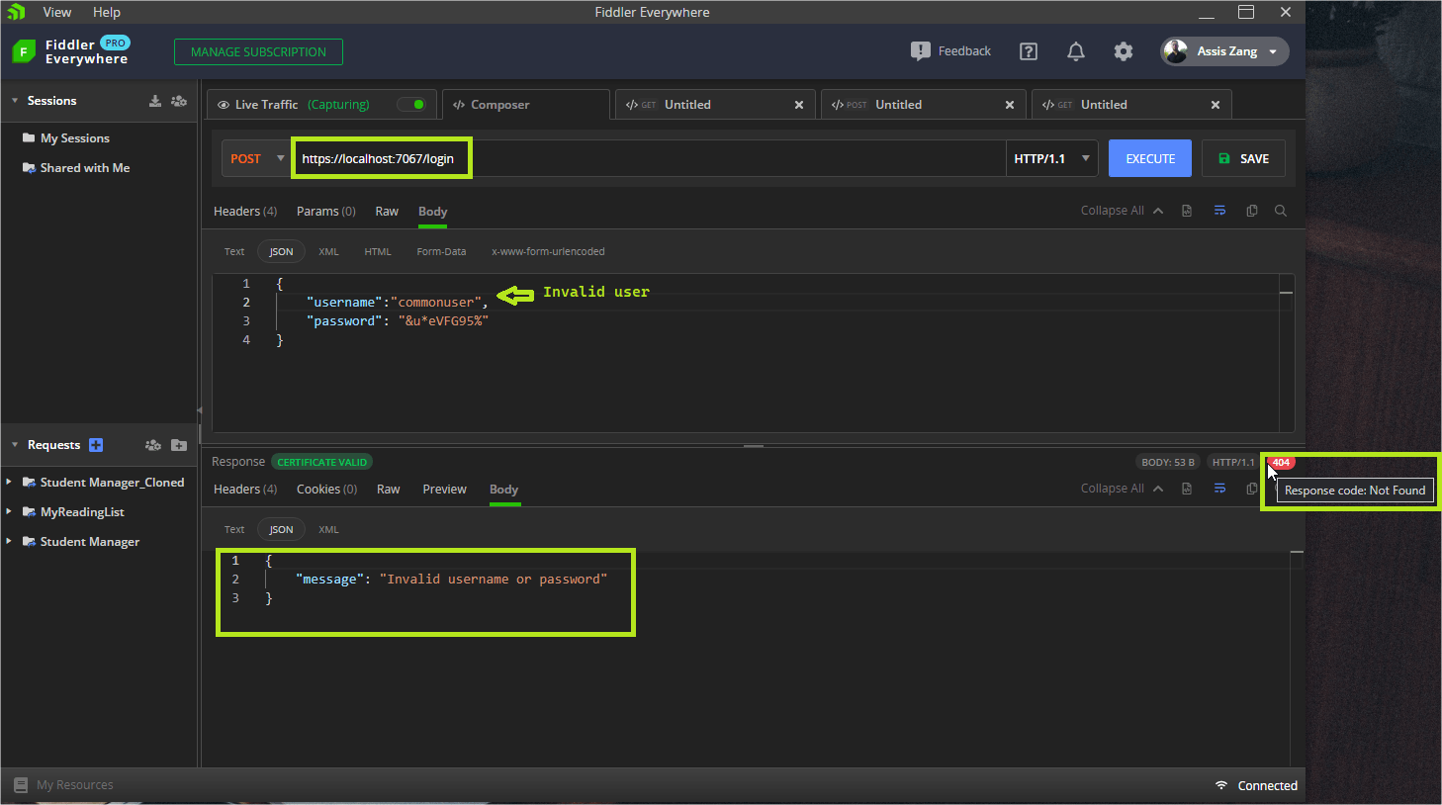Select JSON format for request body
Screen dimensions: 1442x805
click(281, 251)
